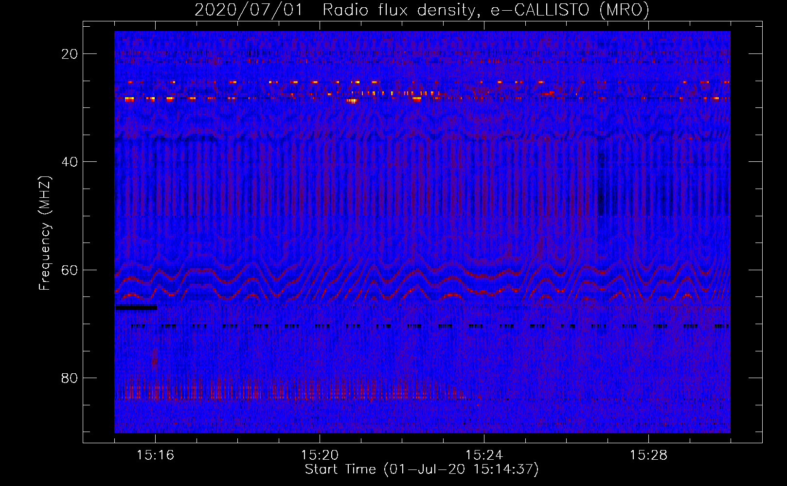787x486 pixels.
Task: Click the '40' frequency tick label
Action: (x=70, y=162)
